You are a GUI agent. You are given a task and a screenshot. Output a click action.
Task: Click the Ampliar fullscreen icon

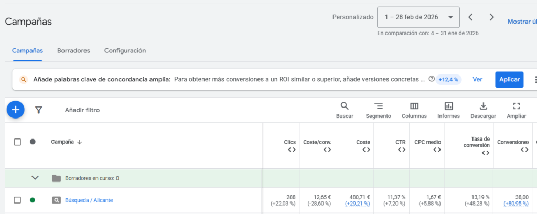point(516,110)
